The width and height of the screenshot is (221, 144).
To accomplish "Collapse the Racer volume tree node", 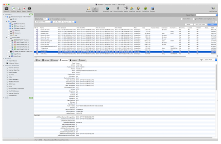I will point(7,21).
